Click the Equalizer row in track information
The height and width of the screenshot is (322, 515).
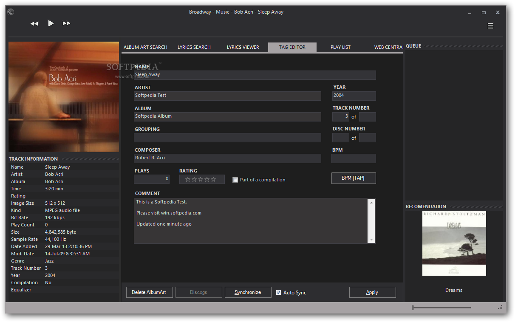coord(64,290)
